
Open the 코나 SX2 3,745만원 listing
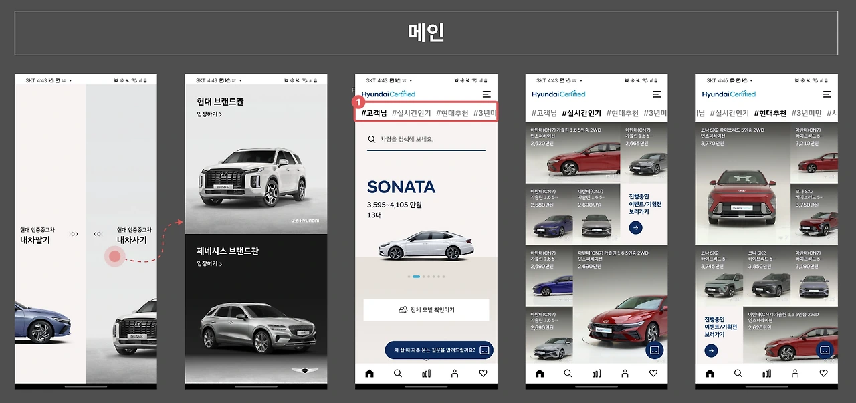(719, 276)
